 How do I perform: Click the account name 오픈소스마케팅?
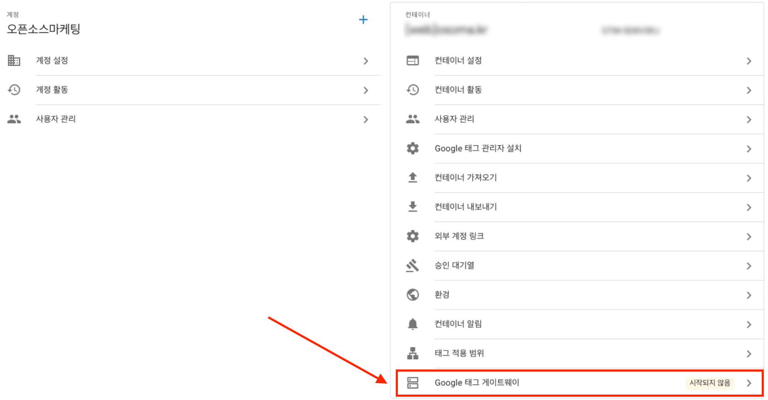[43, 29]
